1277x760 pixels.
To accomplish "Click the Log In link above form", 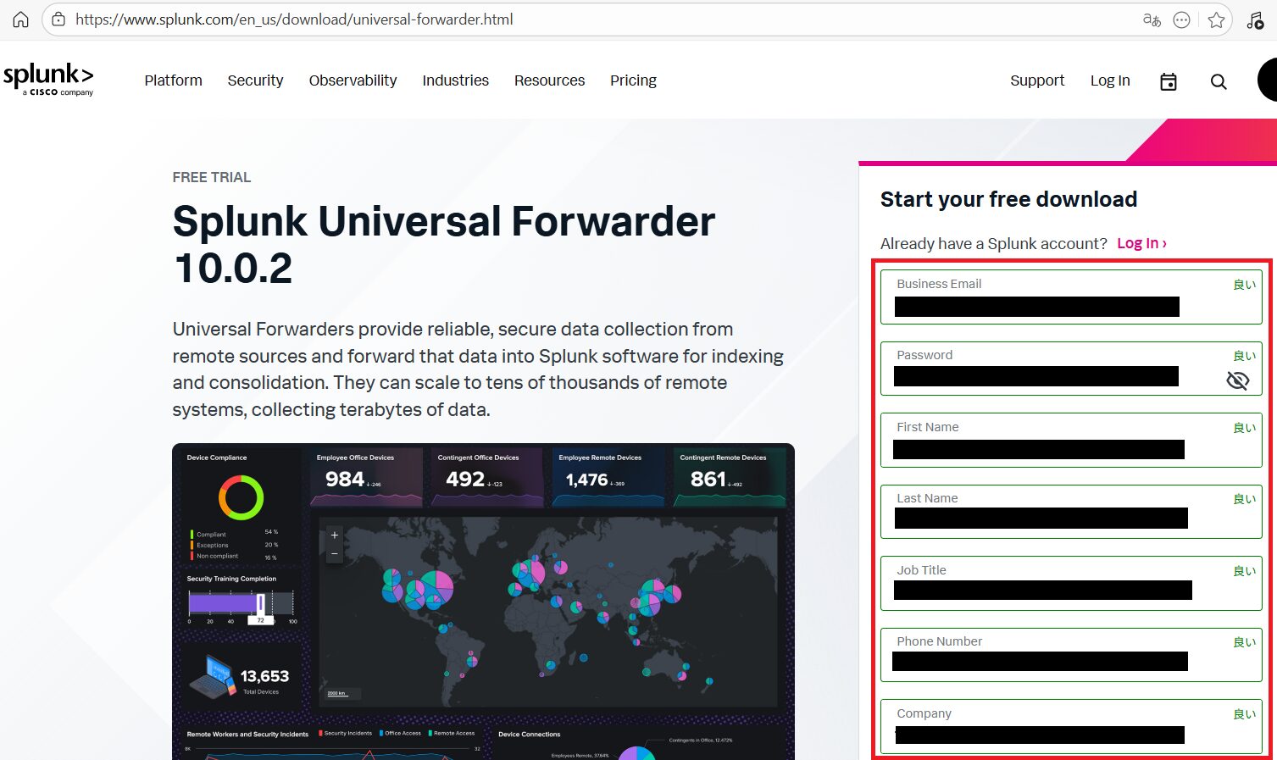I will point(1141,243).
